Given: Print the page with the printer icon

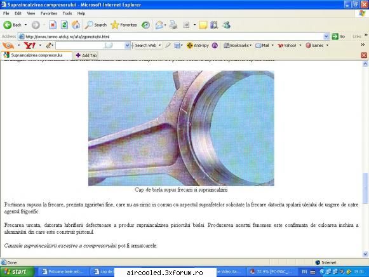Looking at the screenshot, I should click(x=173, y=25).
